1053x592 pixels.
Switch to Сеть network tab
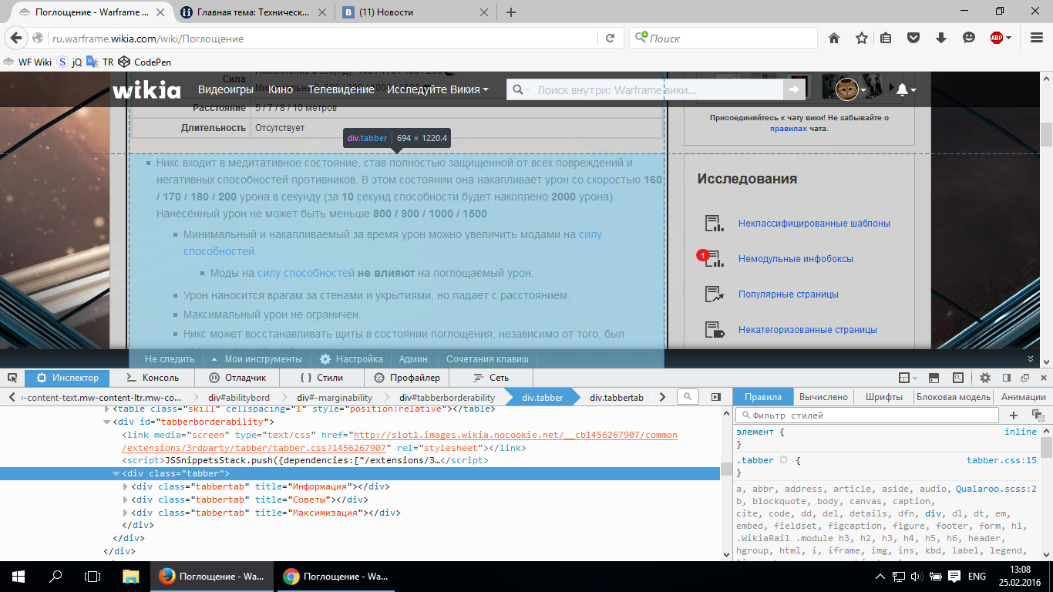492,378
